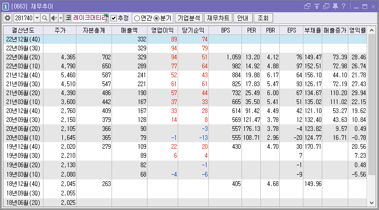
Task: Click the detach window icon in title bar
Action: [307, 7]
